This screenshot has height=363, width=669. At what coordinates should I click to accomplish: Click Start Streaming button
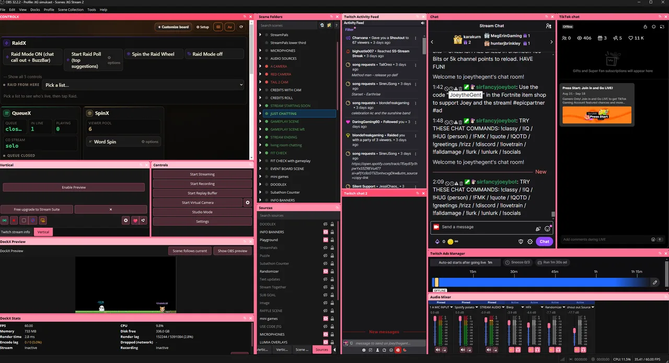(x=202, y=174)
